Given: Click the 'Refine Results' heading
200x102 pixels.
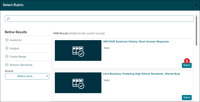Looking at the screenshot, I should tap(16, 32).
